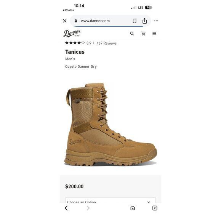The height and width of the screenshot is (221, 221).
Task: Tap the Tanicus boot product image
Action: [x=110, y=124]
